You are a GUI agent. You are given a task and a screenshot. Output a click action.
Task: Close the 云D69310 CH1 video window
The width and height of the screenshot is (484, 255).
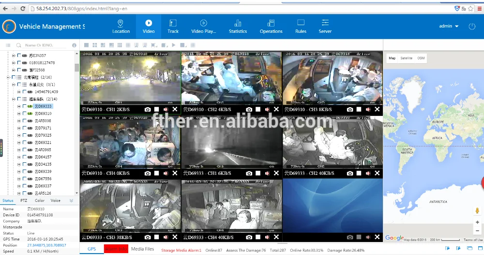(175, 109)
